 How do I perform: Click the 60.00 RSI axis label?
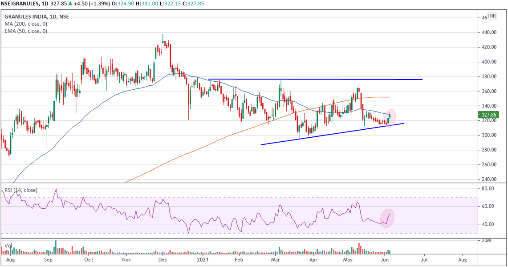click(x=488, y=206)
